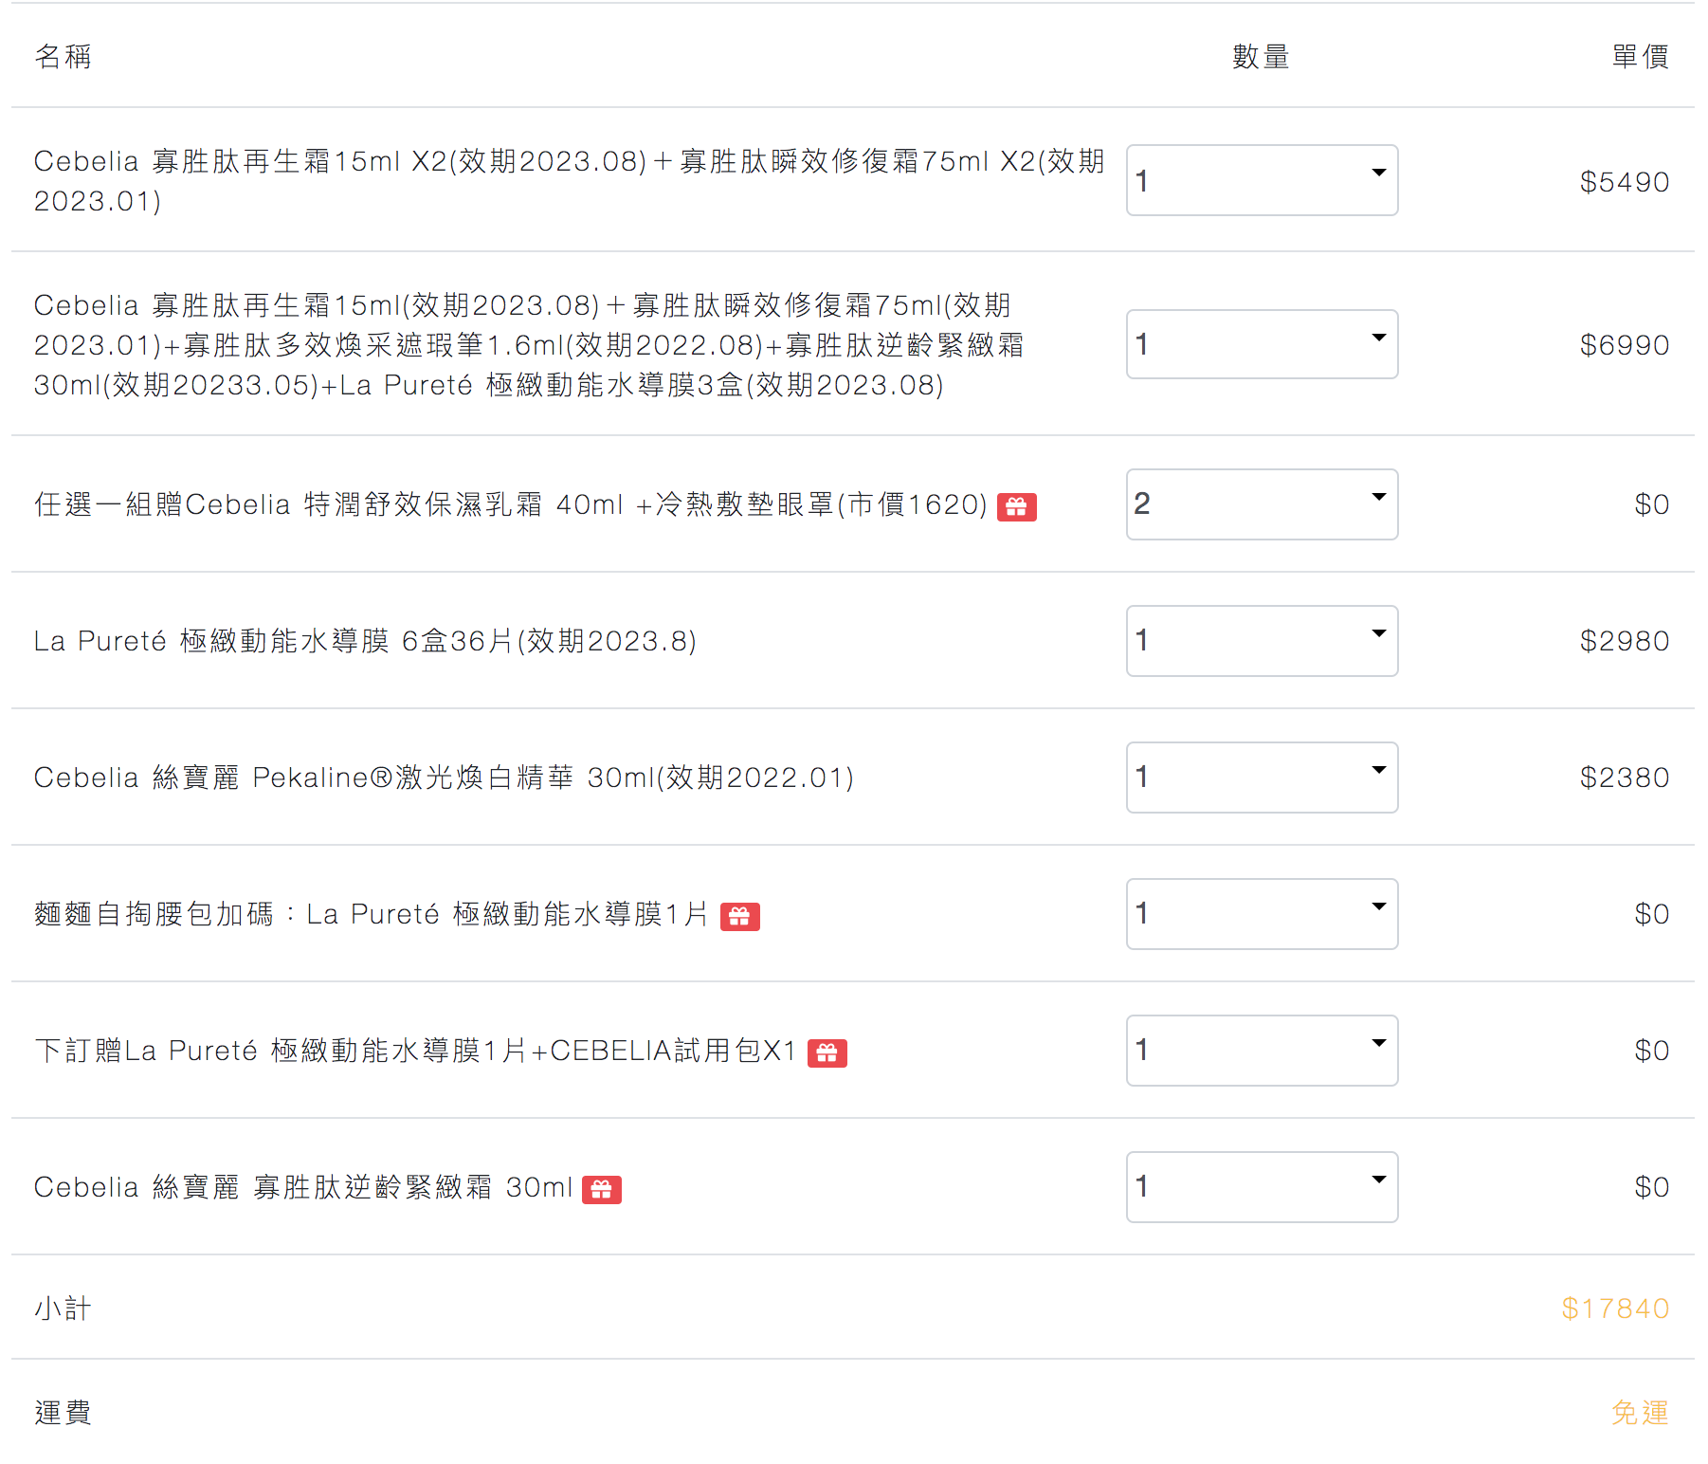Open quantity dropdown for 下訂贈 gift row
Screen dimensions: 1708x1464
tap(1261, 1051)
